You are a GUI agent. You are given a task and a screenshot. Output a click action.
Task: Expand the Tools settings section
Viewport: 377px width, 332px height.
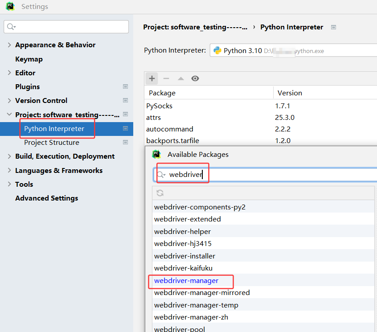tap(9, 184)
